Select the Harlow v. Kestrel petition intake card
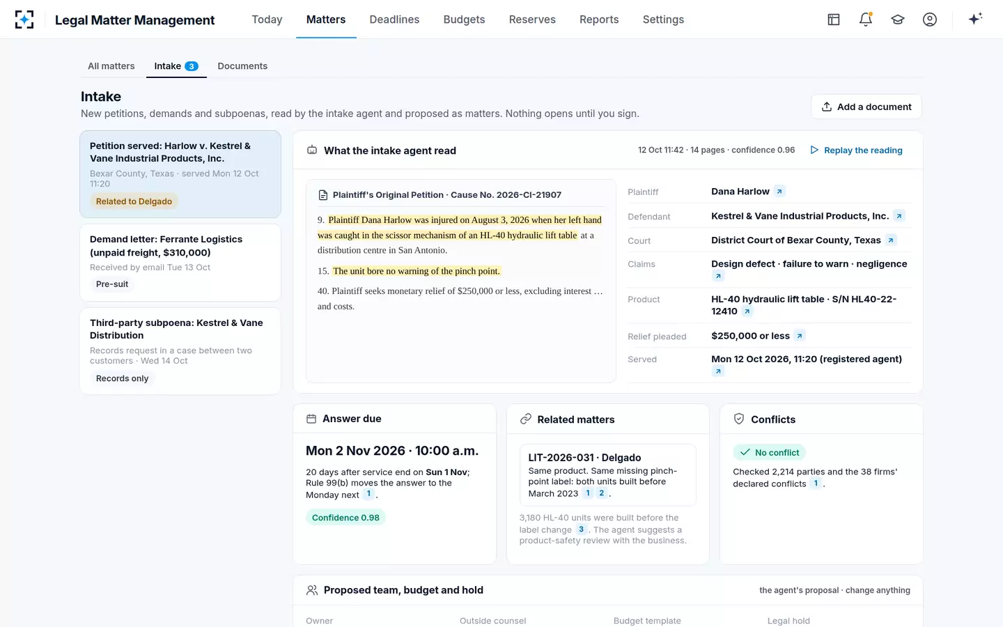Viewport: 1003px width, 627px height. point(180,174)
